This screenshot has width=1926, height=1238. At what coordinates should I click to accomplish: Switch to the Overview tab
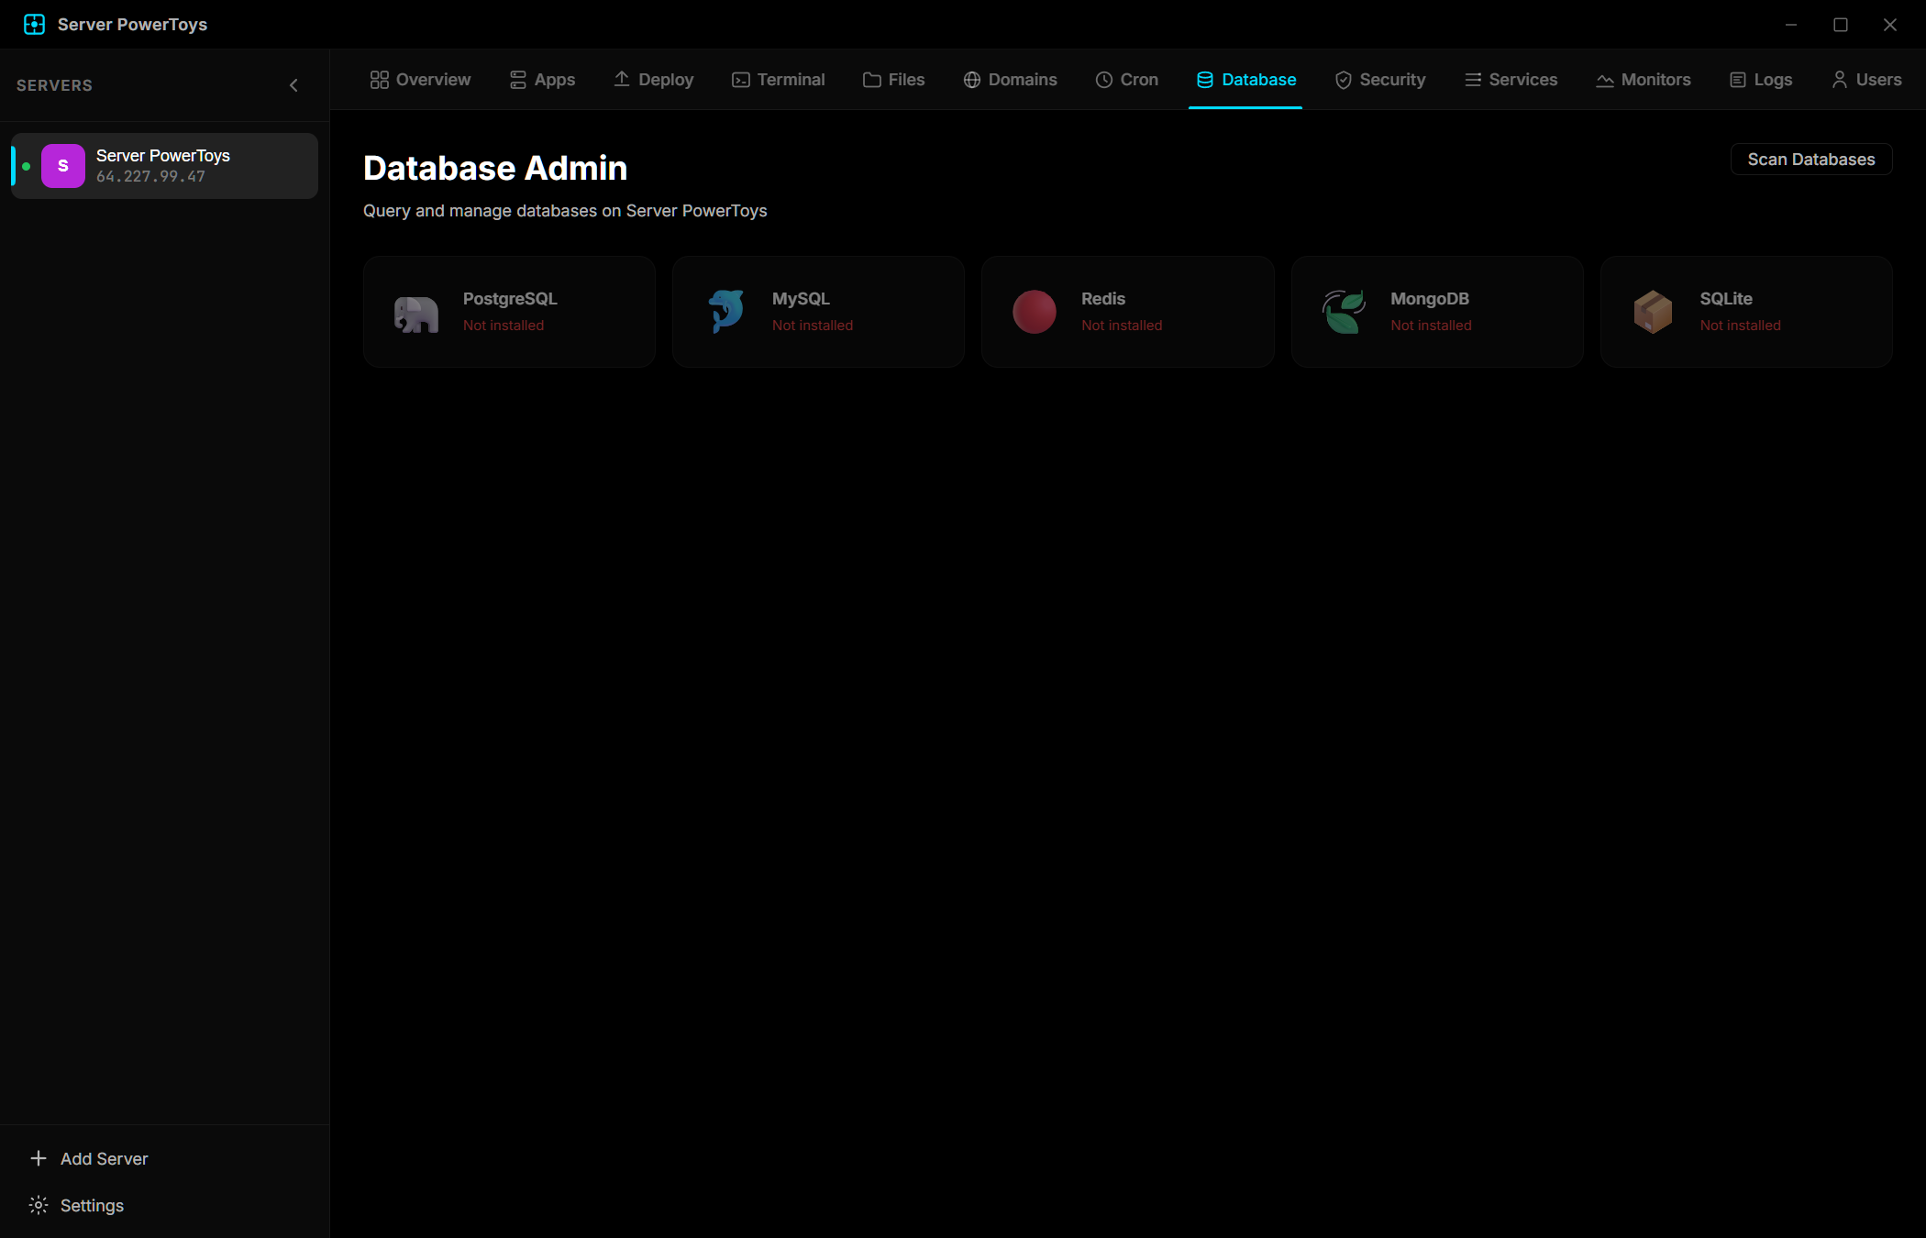[x=418, y=80]
